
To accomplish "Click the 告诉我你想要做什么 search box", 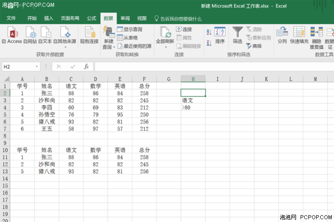I will coord(178,19).
